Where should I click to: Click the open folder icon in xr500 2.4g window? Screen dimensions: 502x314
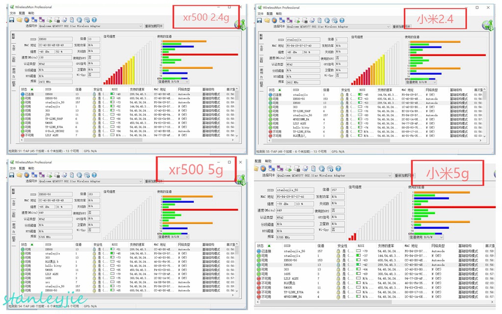click(19, 20)
